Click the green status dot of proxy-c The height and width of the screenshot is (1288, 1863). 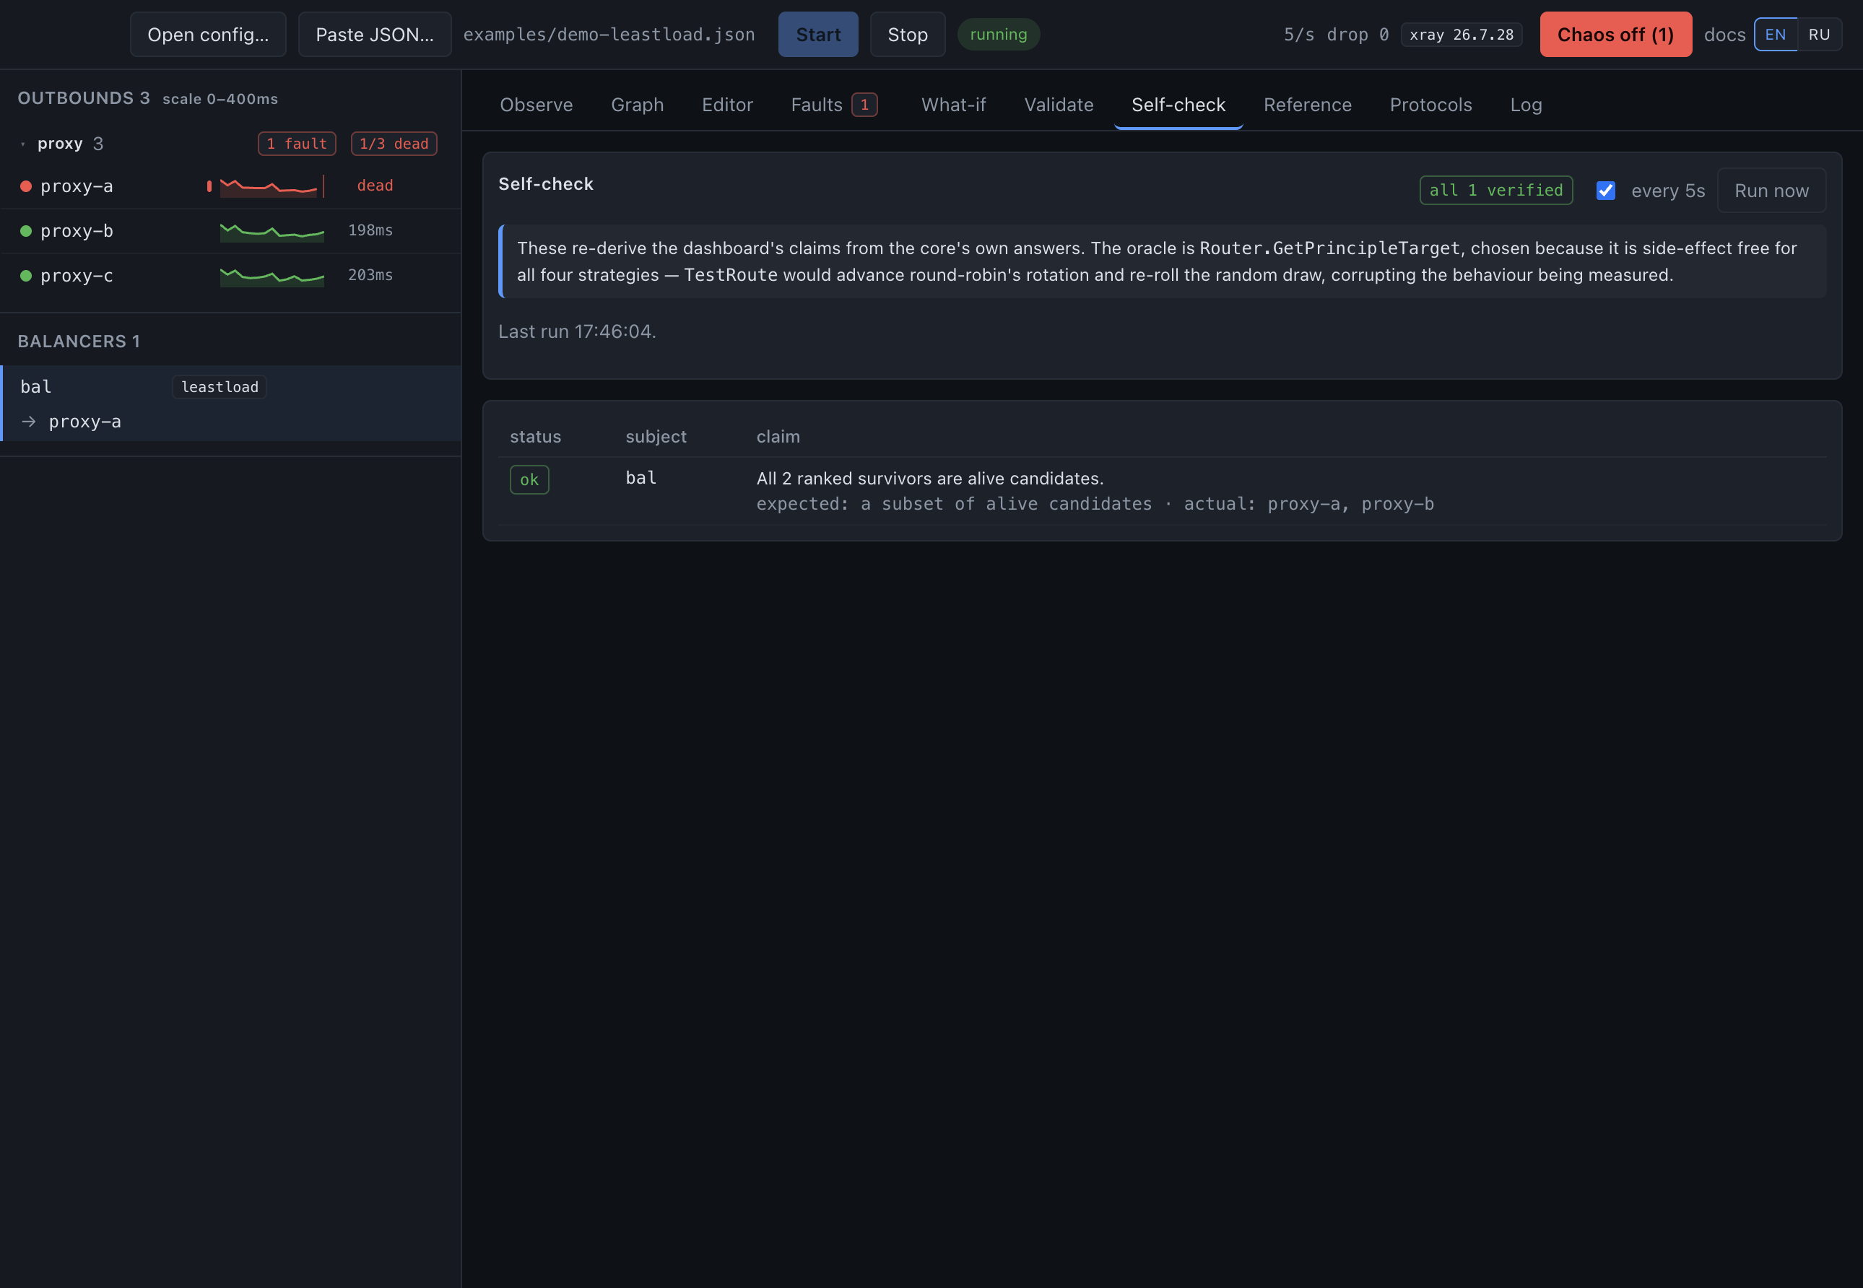(26, 276)
